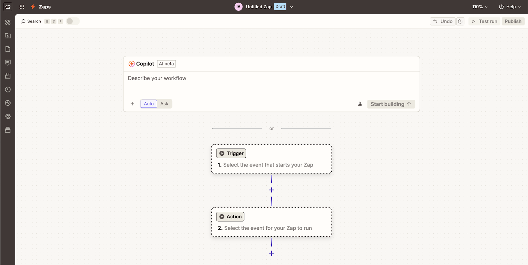Open the sidebar status activity icon
The height and width of the screenshot is (265, 528).
8,103
